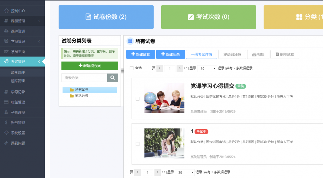Screen dimensions: 323x178
Task: Click the 子管理员 icon
Action: (6, 112)
